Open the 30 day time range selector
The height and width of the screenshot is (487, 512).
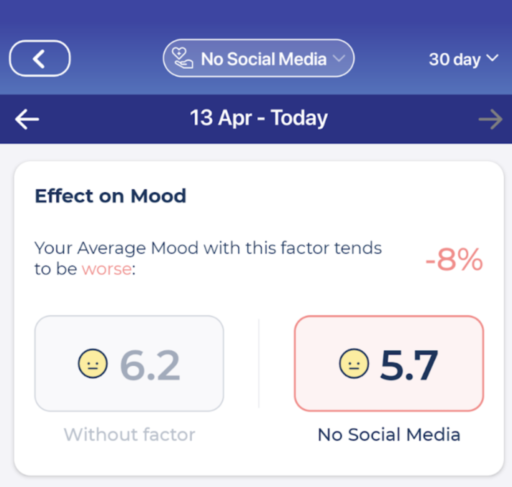point(462,58)
